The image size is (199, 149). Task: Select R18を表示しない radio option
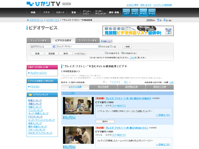tap(122, 53)
